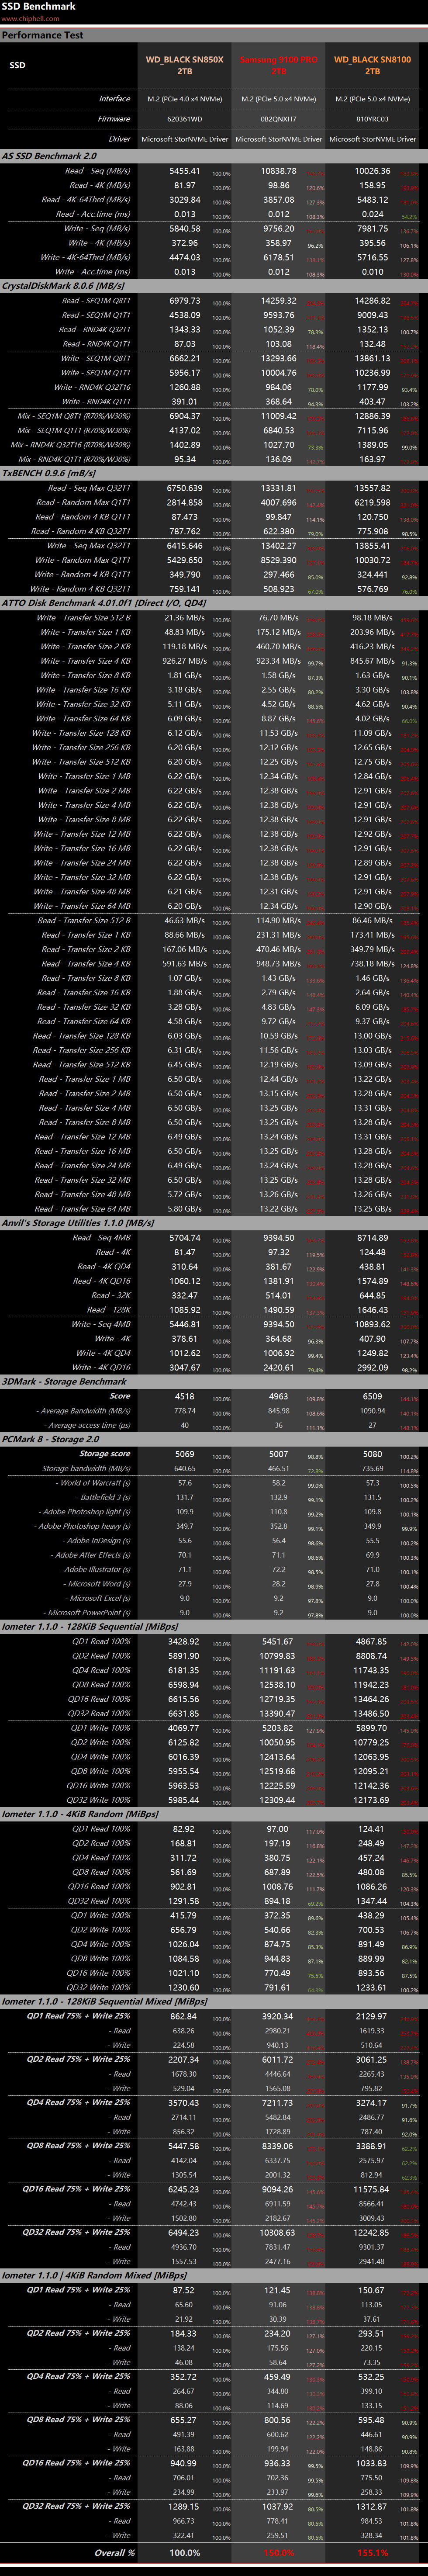The height and width of the screenshot is (2576, 428).
Task: Click the value '10893.62'
Action: pyautogui.click(x=372, y=1324)
